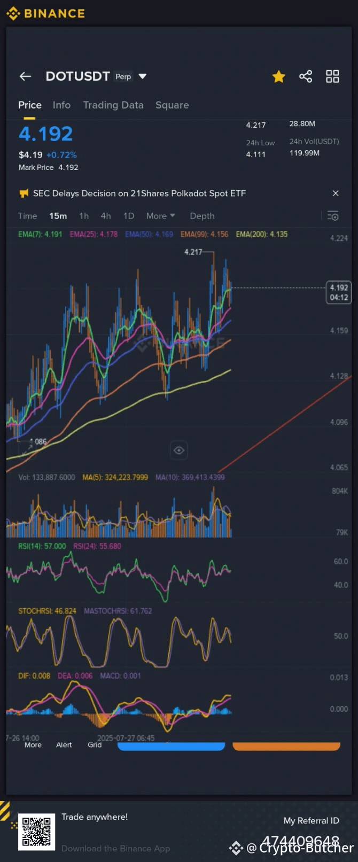Click the RSI(24) 55.680 label
358x862 pixels.
97,546
